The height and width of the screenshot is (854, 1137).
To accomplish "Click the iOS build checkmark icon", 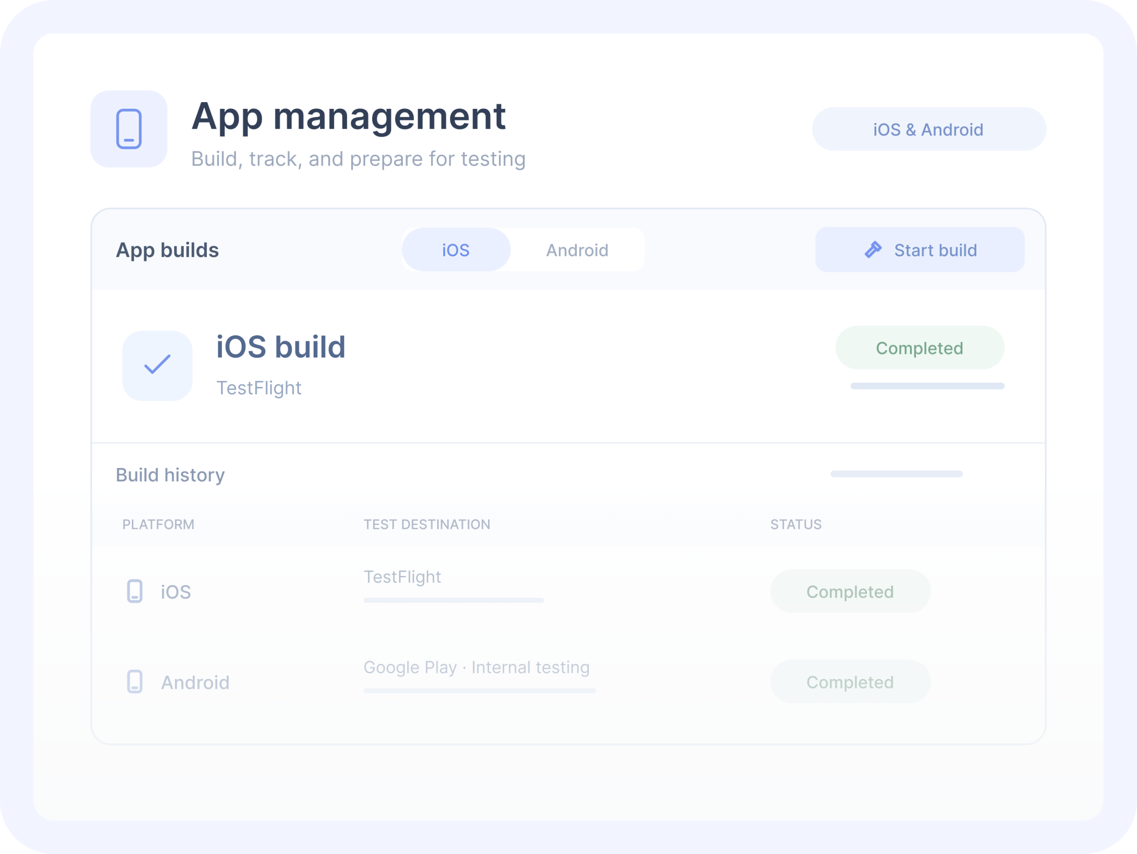I will [x=157, y=365].
